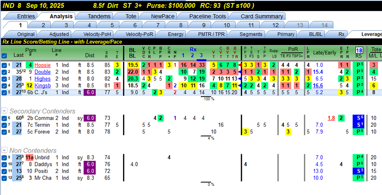This screenshot has width=382, height=195.
Task: Uncheck the Highes row checkbox
Action: (x=4, y=79)
